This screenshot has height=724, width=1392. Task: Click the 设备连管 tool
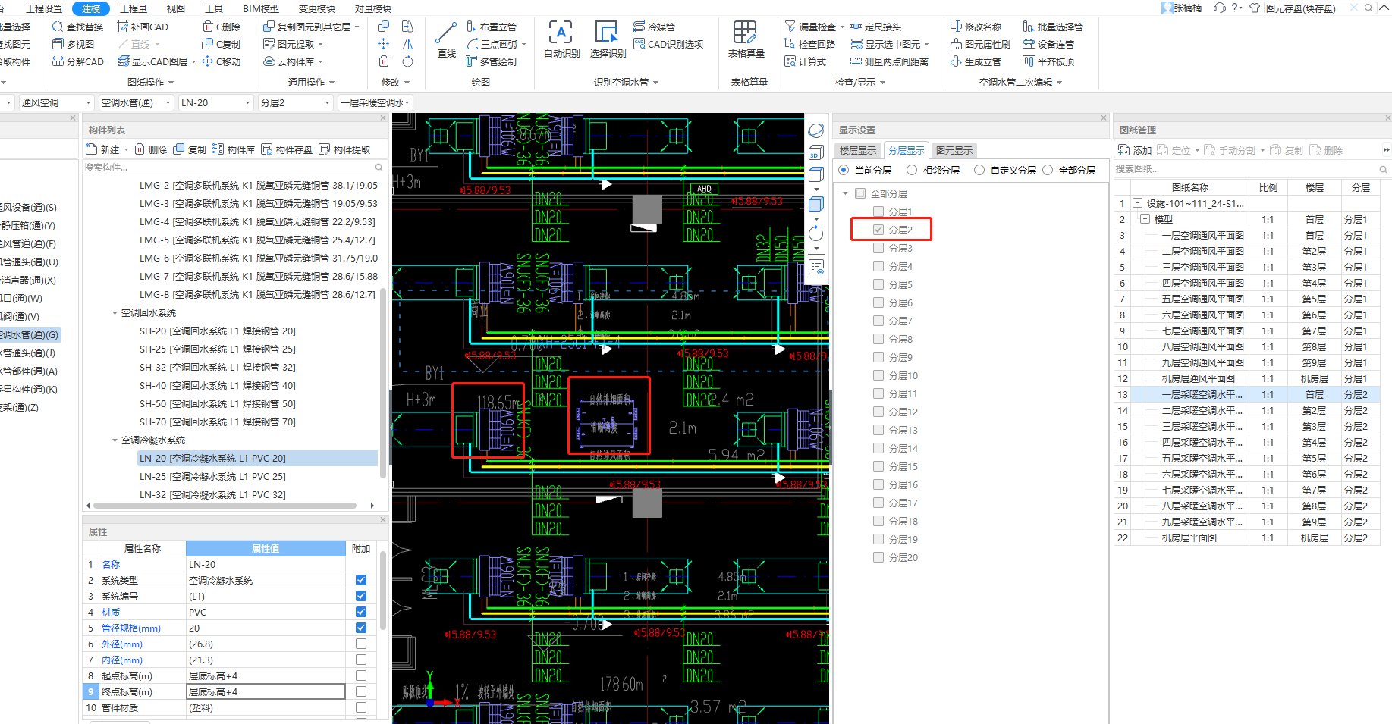point(1048,44)
